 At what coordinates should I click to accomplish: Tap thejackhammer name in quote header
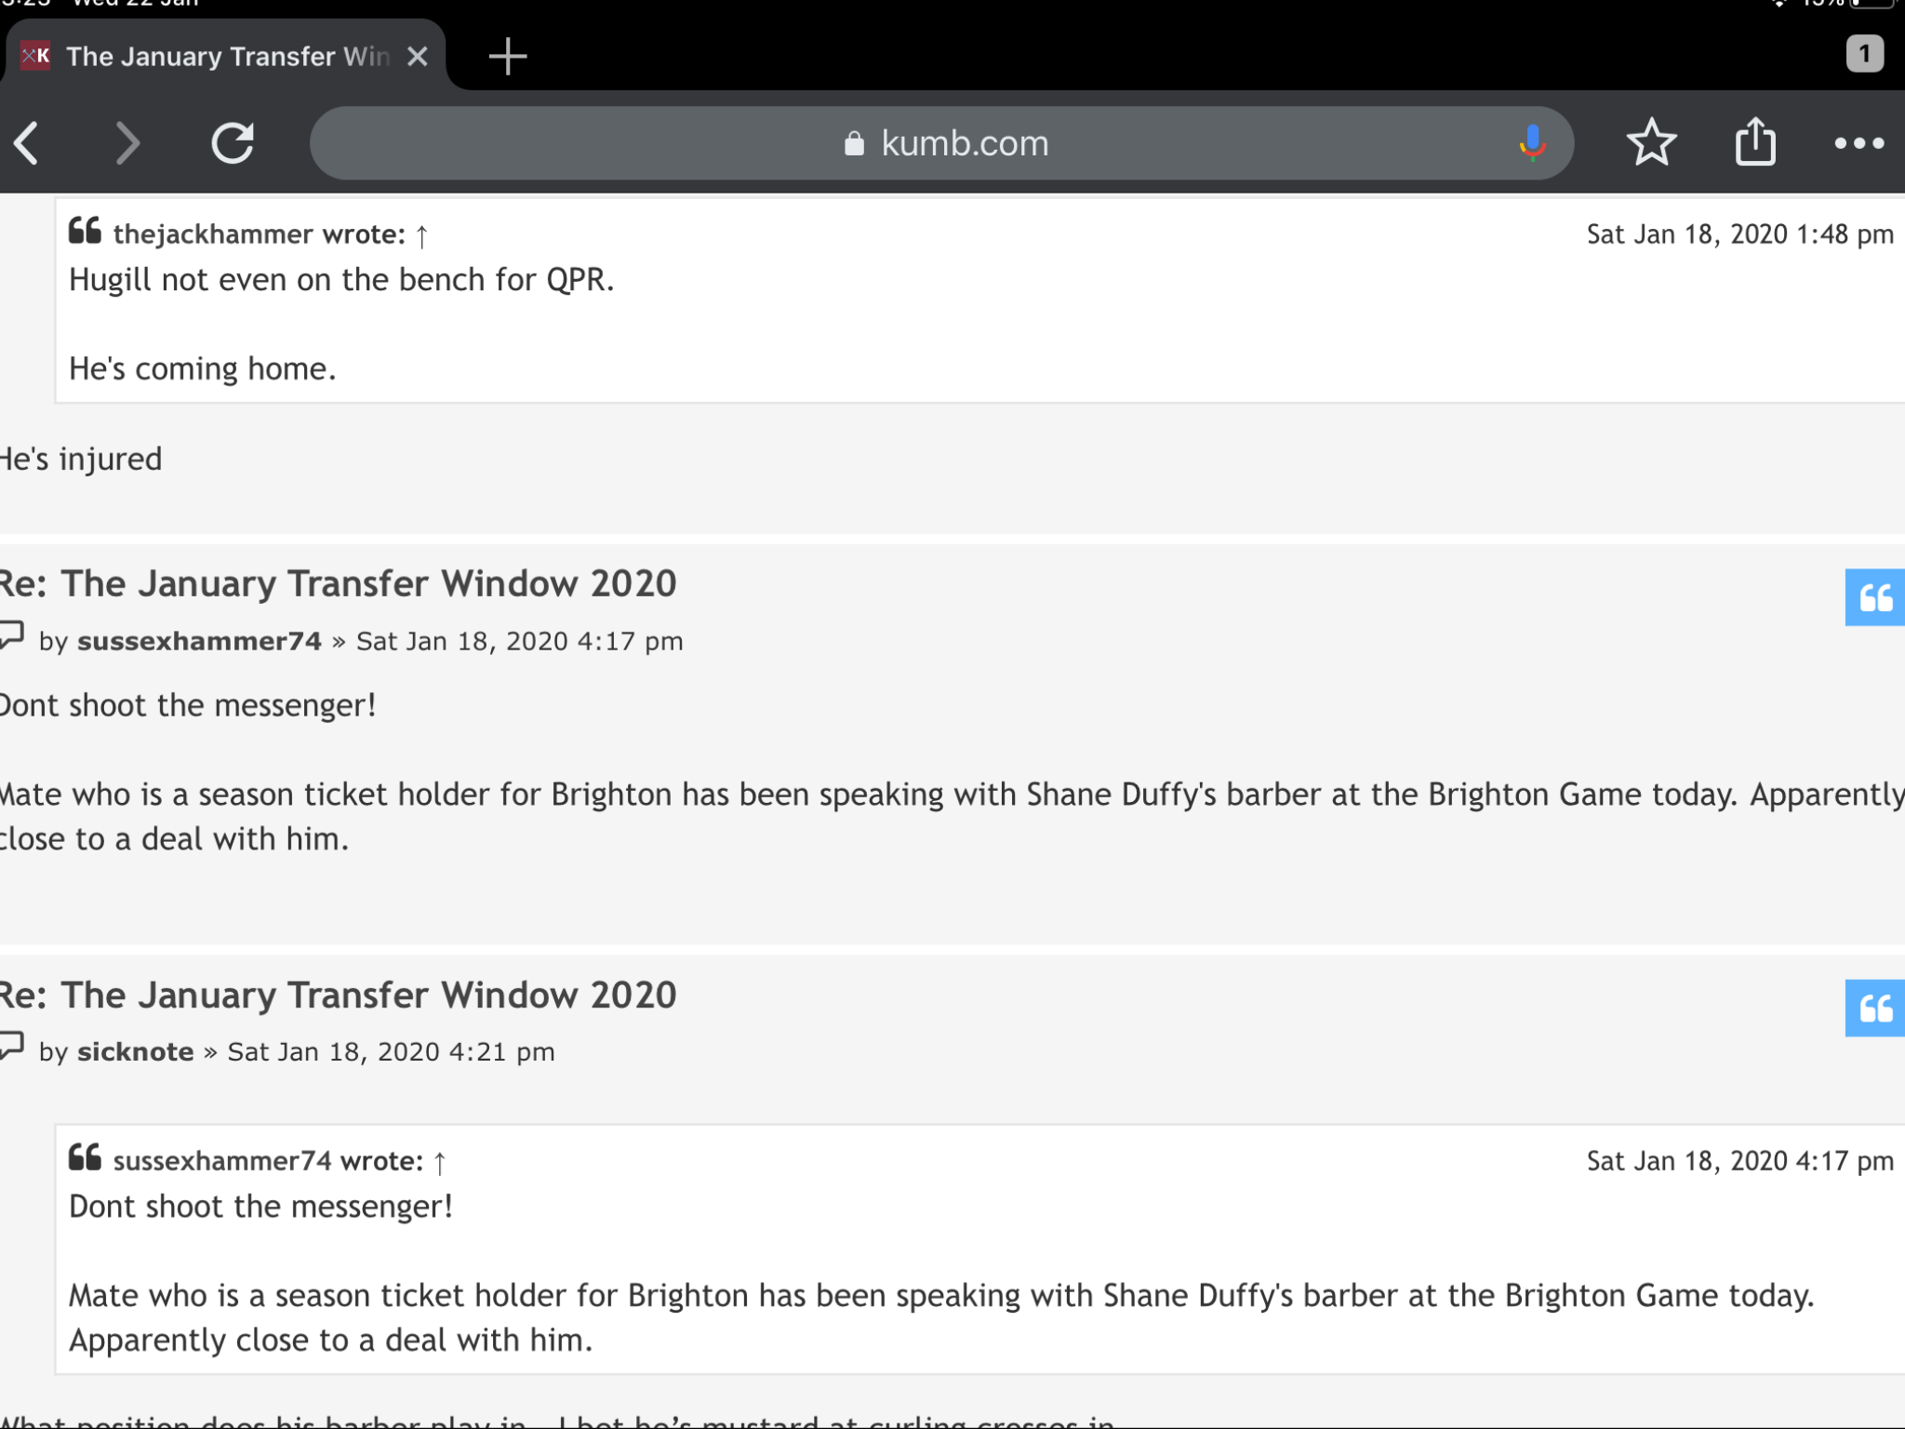(213, 234)
